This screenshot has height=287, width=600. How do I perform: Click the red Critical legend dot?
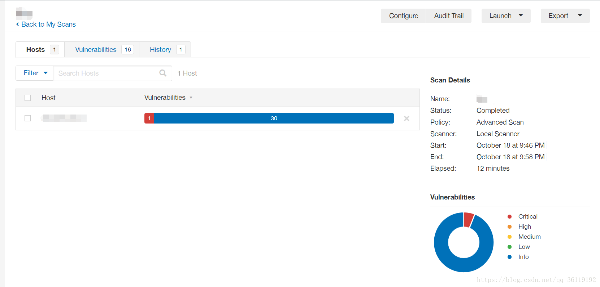click(509, 216)
